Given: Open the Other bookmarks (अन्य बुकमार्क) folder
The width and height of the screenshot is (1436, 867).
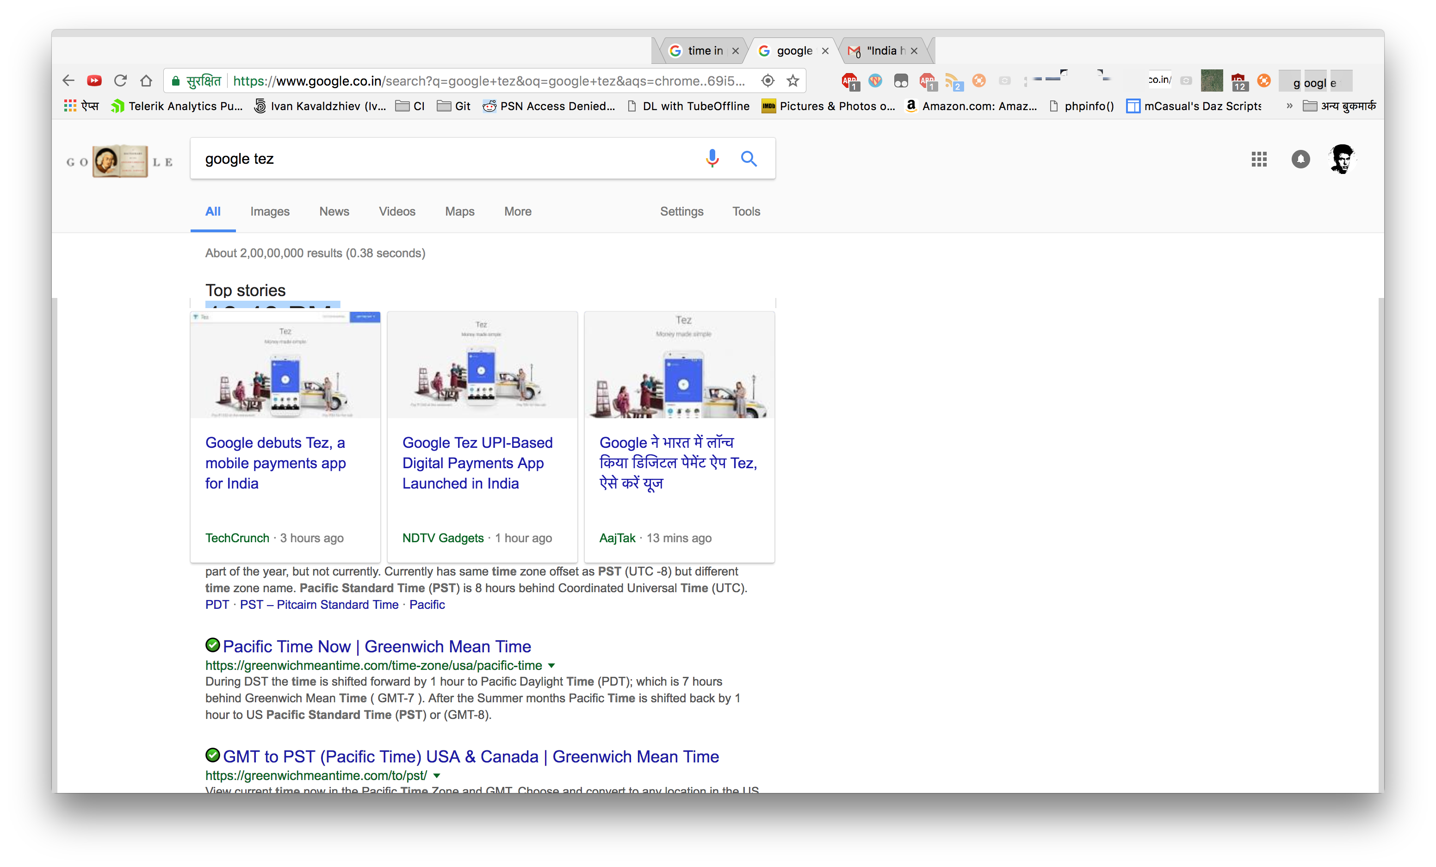Looking at the screenshot, I should pos(1339,106).
